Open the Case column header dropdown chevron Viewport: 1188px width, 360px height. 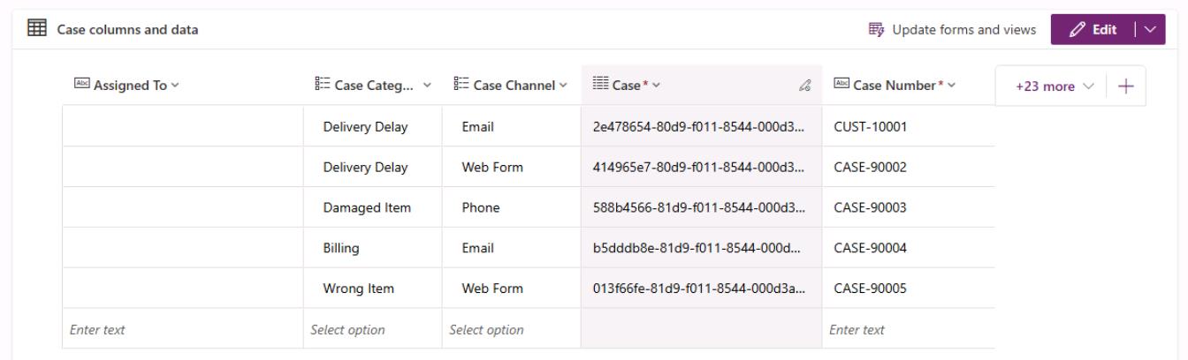[x=656, y=85]
